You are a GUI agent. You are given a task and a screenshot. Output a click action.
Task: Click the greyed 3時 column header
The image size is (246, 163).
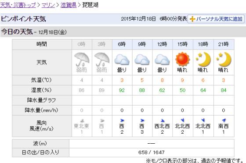[102, 44]
